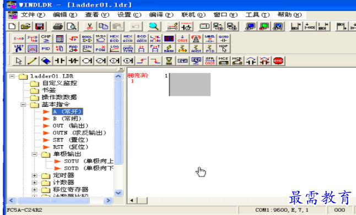Copy selection with the copy icon
The image size is (356, 215).
104,26
